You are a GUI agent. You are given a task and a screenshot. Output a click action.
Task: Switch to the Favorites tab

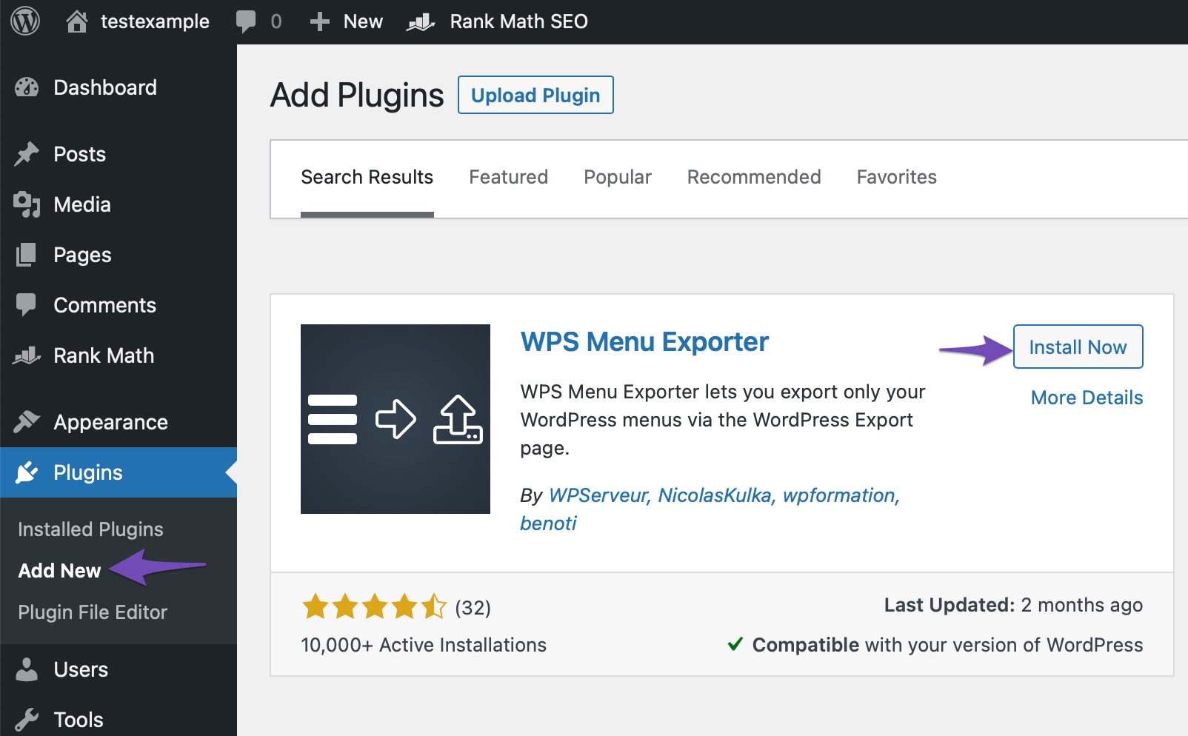point(896,177)
